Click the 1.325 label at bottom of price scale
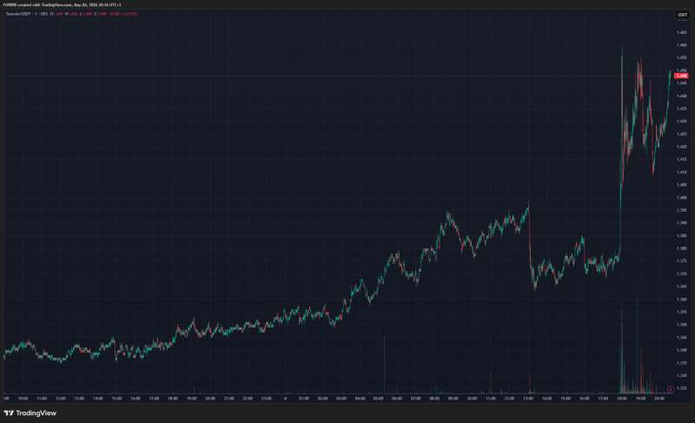Image resolution: width=695 pixels, height=423 pixels. coord(681,388)
